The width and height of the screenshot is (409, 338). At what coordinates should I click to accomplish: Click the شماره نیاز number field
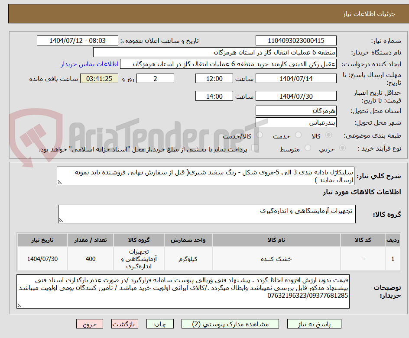pos(296,40)
